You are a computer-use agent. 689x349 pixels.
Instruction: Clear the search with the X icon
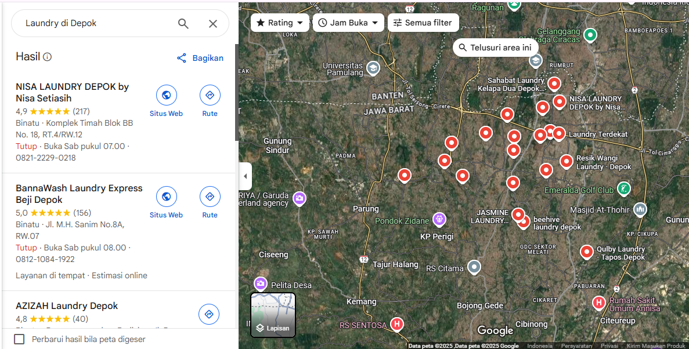point(212,23)
